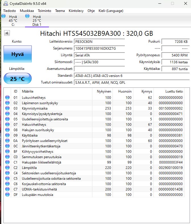Image resolution: width=191 pixels, height=224 pixels.
Task: Click the Määrite column header
Action: click(28, 91)
